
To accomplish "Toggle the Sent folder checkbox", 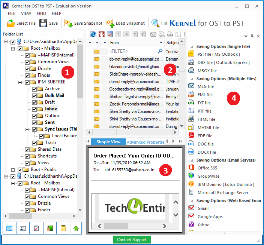I will pos(34,123).
